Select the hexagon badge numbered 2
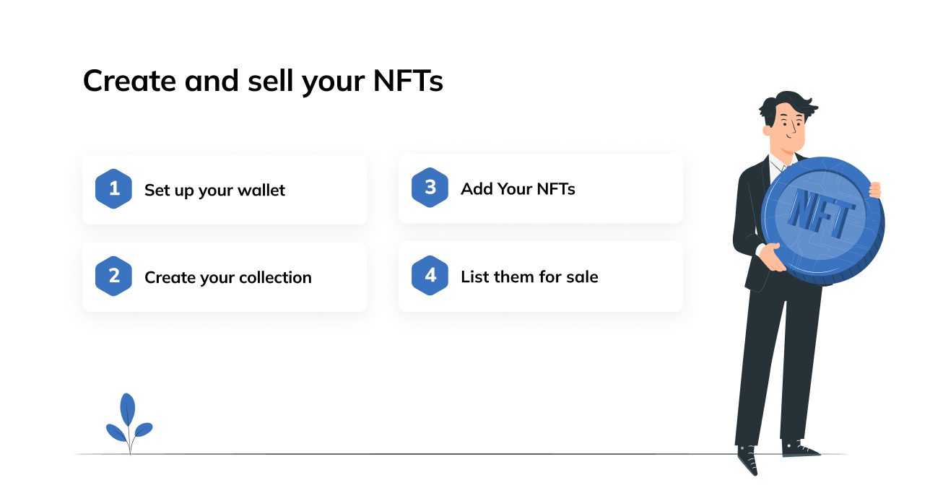The width and height of the screenshot is (943, 493). pos(113,276)
